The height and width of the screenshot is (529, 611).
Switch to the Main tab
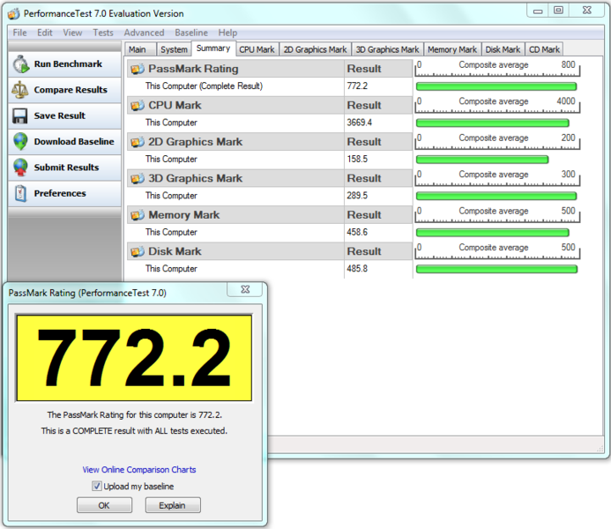[140, 49]
